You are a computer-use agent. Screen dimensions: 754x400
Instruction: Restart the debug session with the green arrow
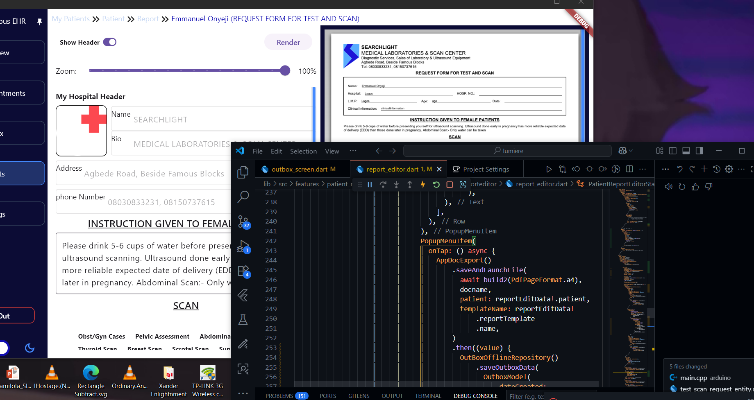pos(436,185)
